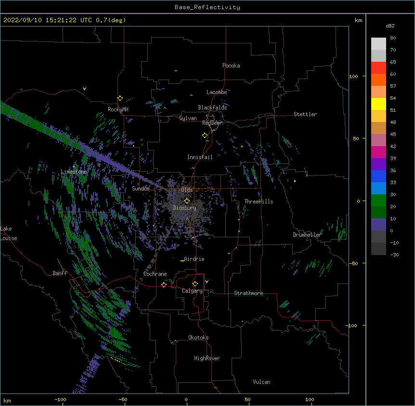The image size is (415, 406).
Task: Click the Calgary city label
Action: tap(192, 291)
